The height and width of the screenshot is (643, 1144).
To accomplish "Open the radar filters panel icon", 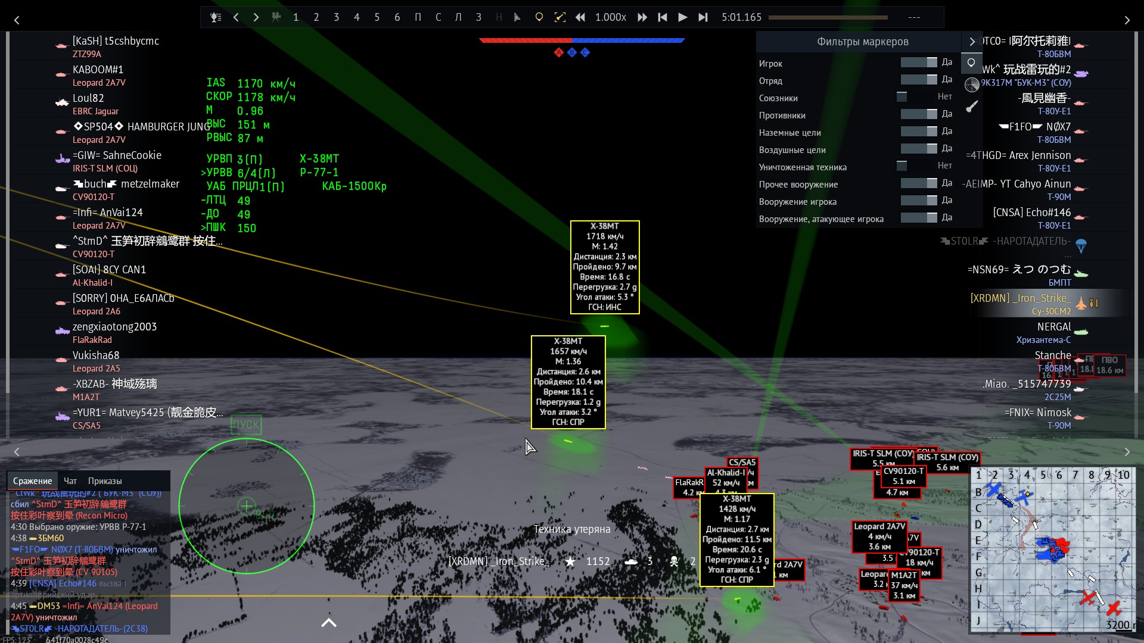I will [x=972, y=85].
